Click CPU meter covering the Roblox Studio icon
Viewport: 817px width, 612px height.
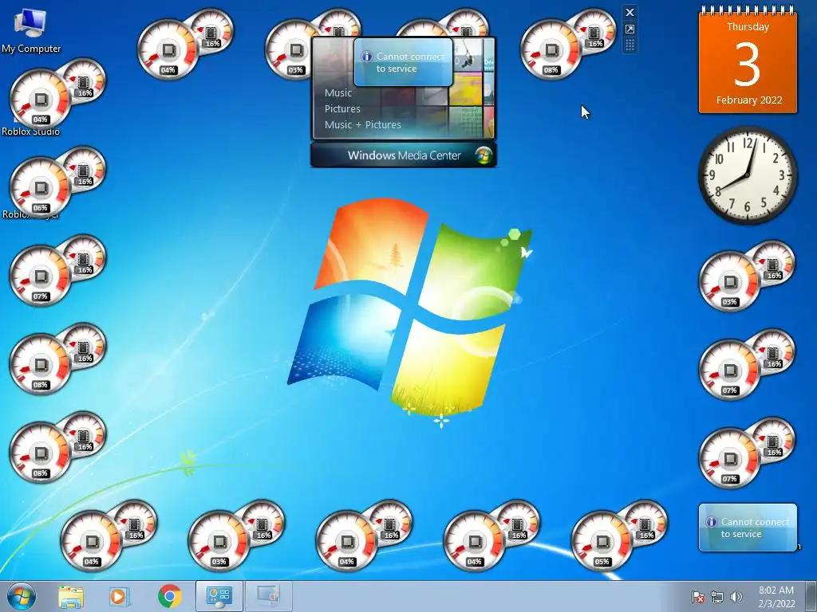pyautogui.click(x=57, y=92)
